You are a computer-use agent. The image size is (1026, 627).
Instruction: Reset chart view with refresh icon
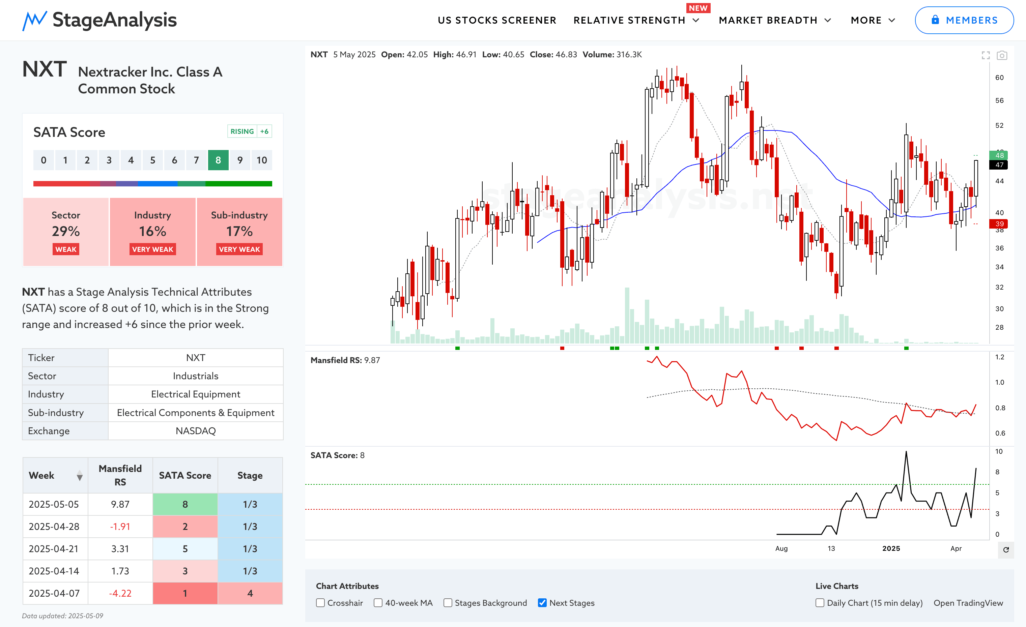tap(1006, 549)
